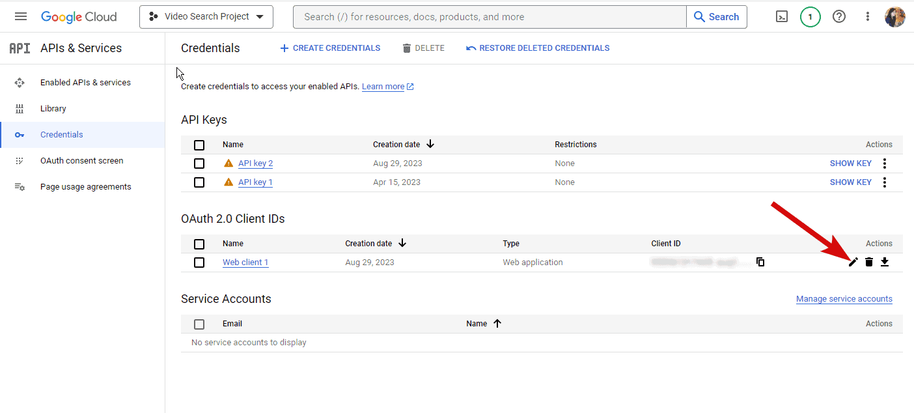Screen dimensions: 914x413
Task: Click SHOW KEY for API key 1
Action: click(x=850, y=182)
